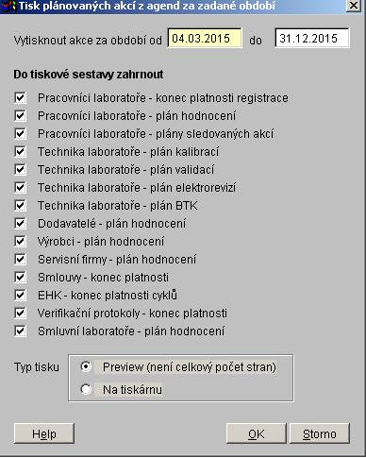Select Na tiskárnu radio button
The width and height of the screenshot is (366, 458).
[86, 389]
